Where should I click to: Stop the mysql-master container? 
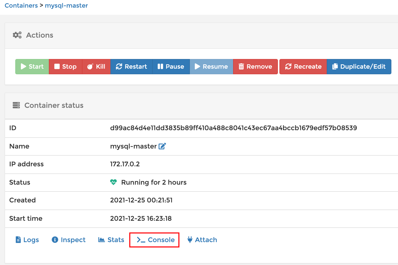65,66
